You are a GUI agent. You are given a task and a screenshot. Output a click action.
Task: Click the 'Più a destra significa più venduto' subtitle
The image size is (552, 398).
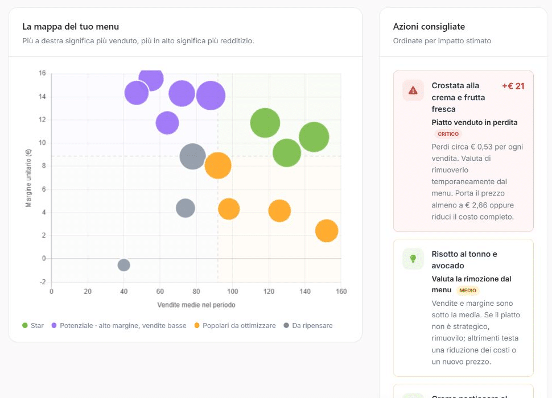[138, 41]
